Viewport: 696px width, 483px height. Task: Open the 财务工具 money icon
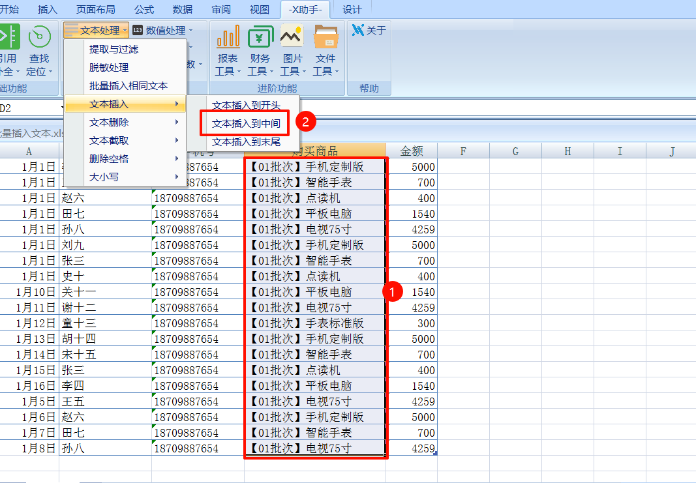[260, 37]
